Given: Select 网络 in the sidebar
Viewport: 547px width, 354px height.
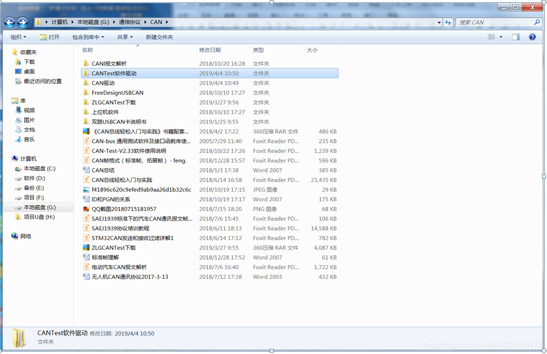Looking at the screenshot, I should pyautogui.click(x=26, y=236).
